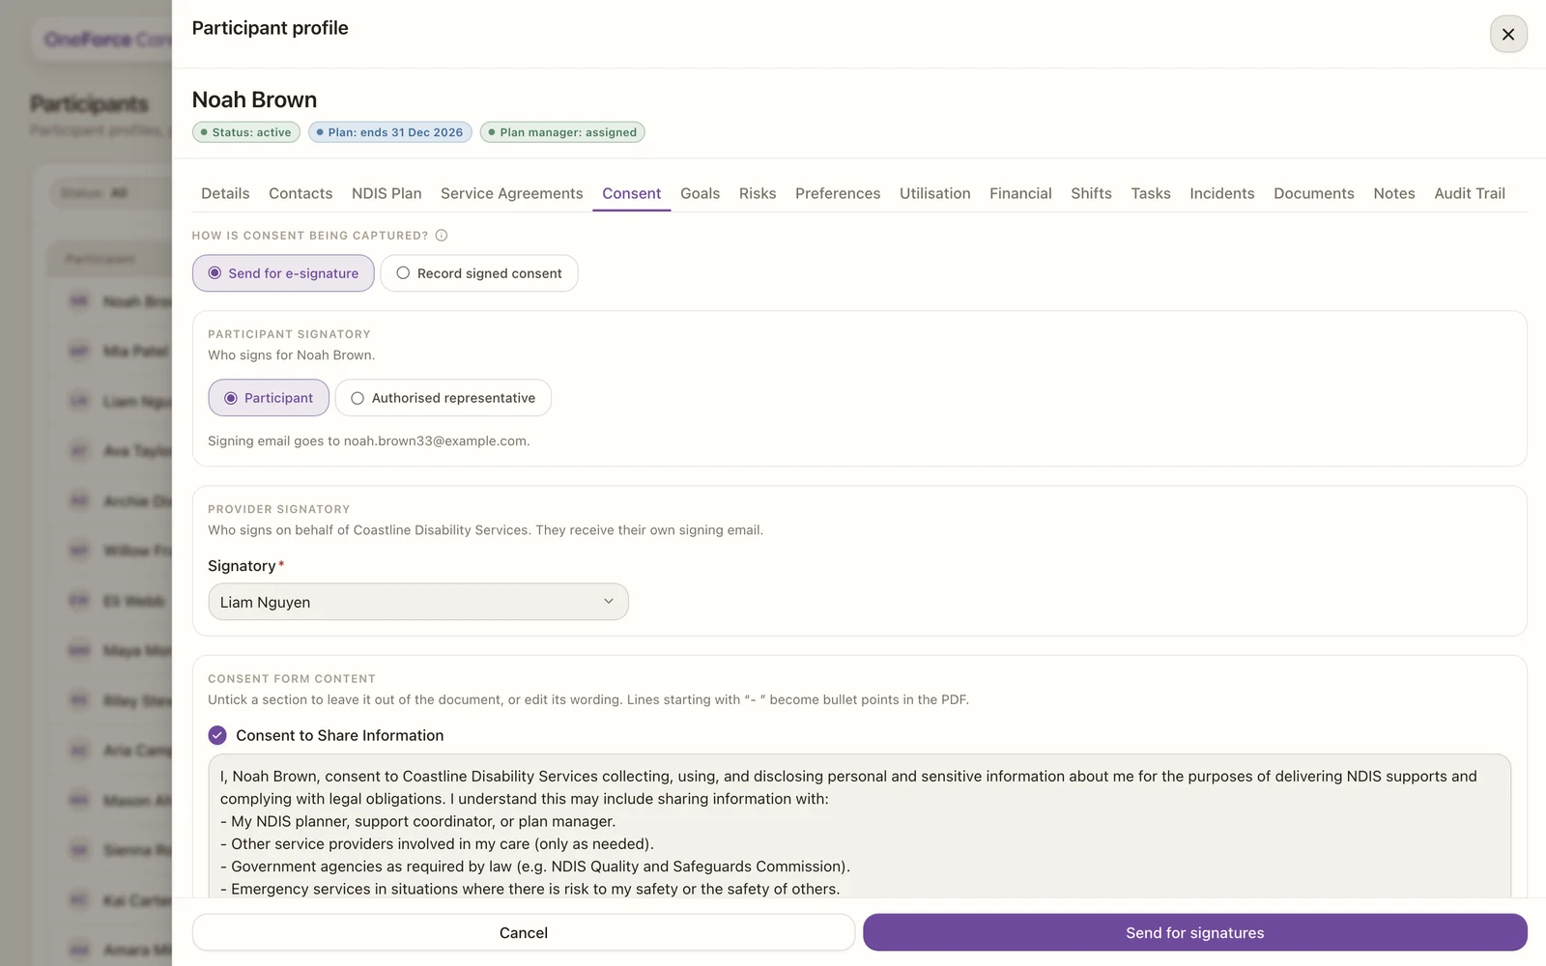
Task: Open the Audit Trail tab
Action: tap(1470, 193)
